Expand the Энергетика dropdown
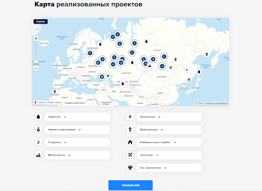 [x=169, y=117]
